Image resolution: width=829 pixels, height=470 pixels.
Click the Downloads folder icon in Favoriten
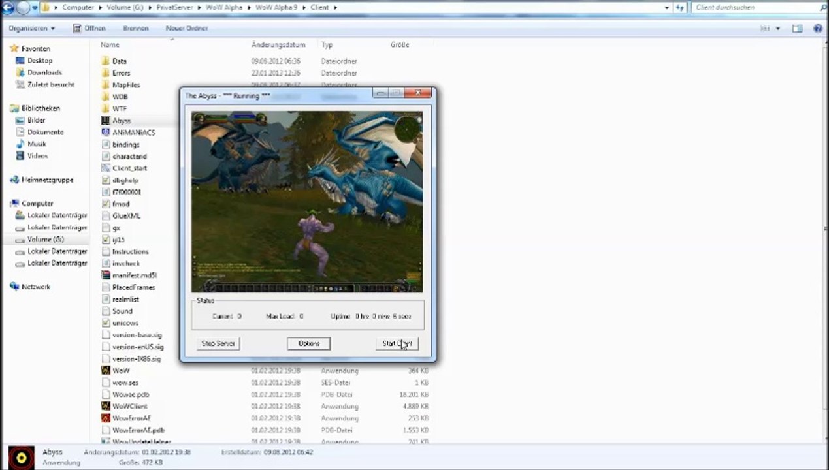coord(20,72)
